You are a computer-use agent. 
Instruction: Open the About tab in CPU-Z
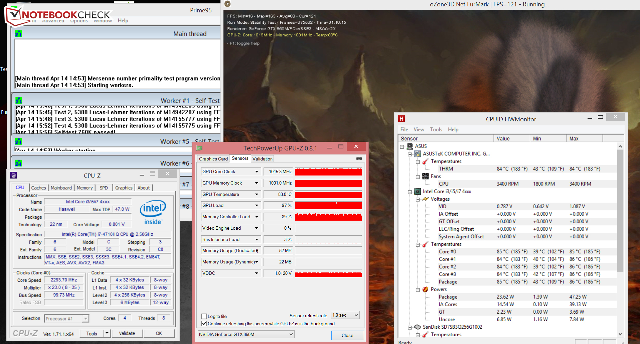(x=144, y=188)
